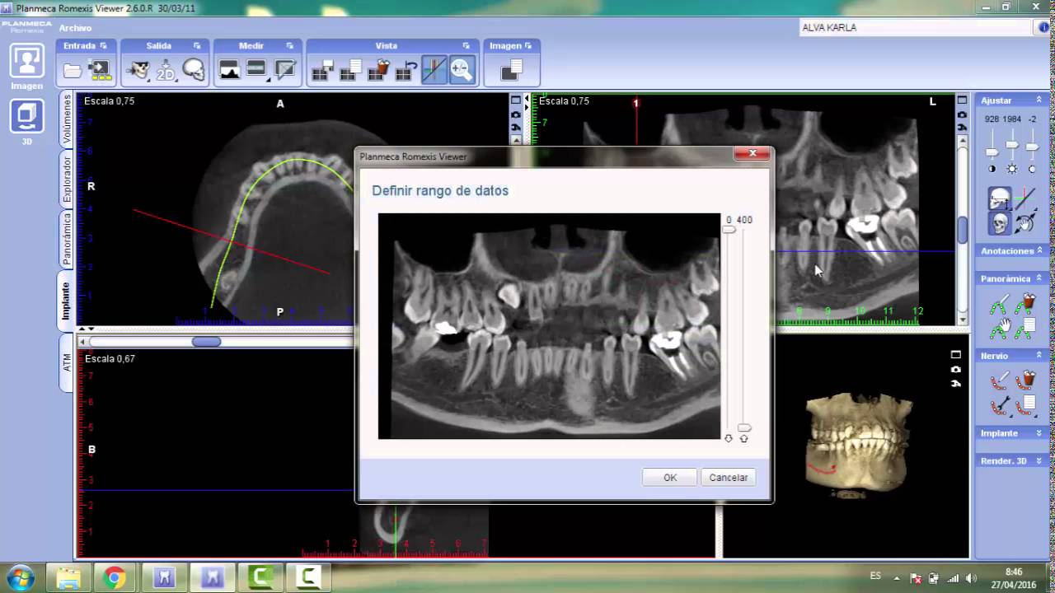This screenshot has width=1055, height=593.
Task: Toggle the skull profile view icon in Ajustar
Action: 999,198
